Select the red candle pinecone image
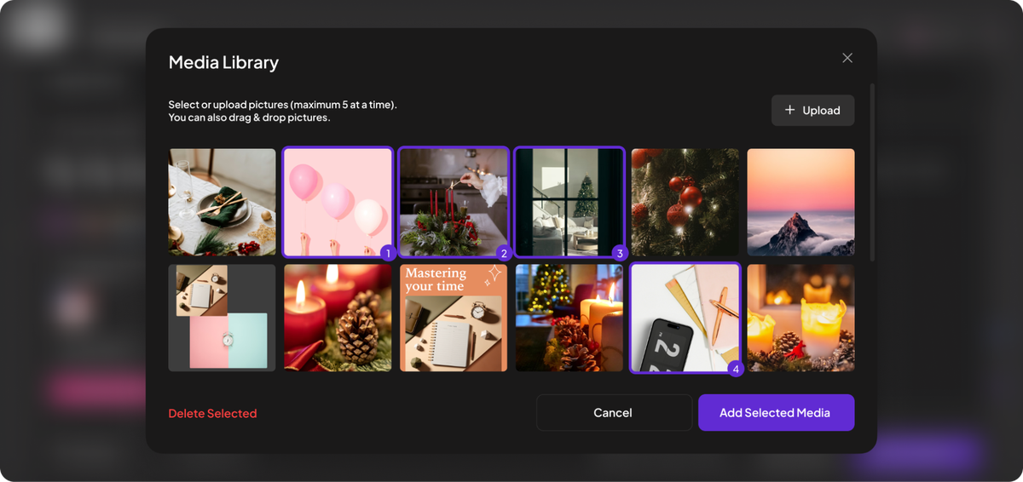This screenshot has width=1023, height=482. pos(338,318)
